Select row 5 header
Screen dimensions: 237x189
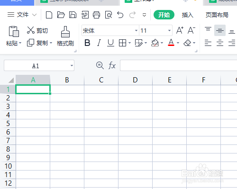(x=8, y=124)
